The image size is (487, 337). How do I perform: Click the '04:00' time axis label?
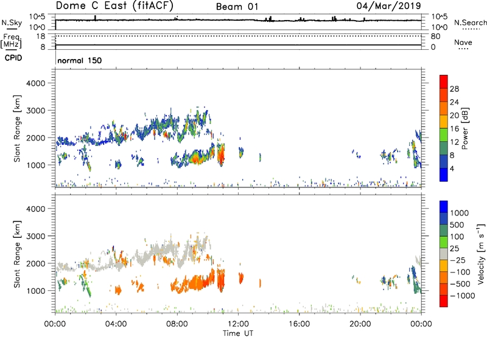pos(116,324)
